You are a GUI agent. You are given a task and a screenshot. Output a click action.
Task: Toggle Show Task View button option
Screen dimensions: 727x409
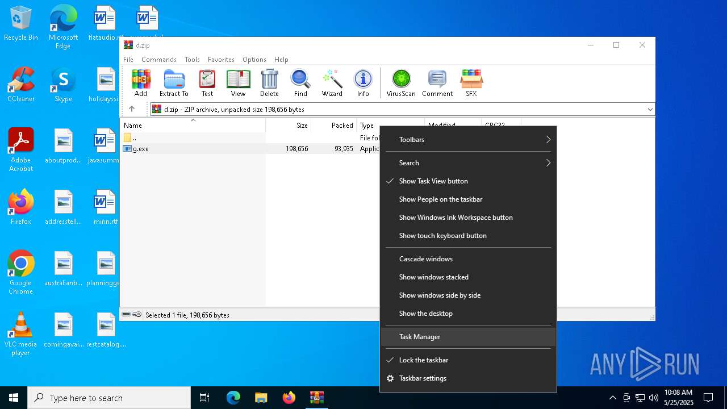coord(468,181)
